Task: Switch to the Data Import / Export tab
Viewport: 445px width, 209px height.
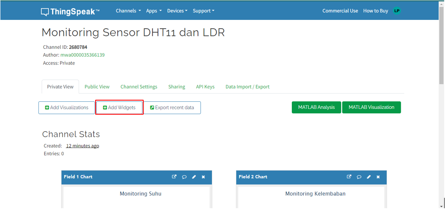Action: pos(248,86)
